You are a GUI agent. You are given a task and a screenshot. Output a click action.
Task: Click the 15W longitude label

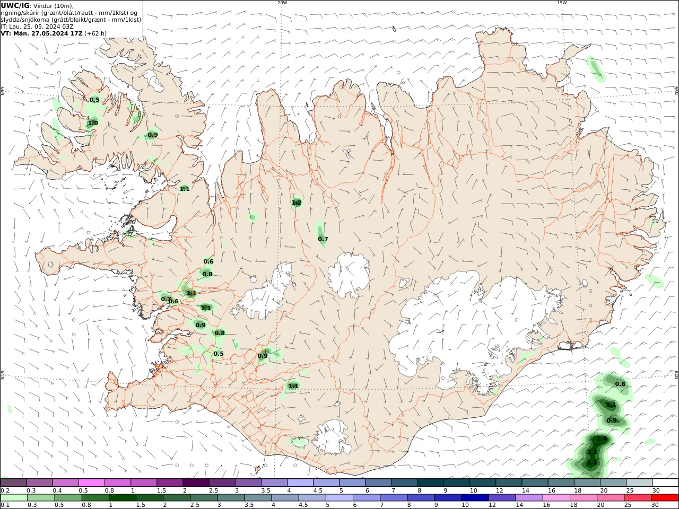[x=562, y=3]
